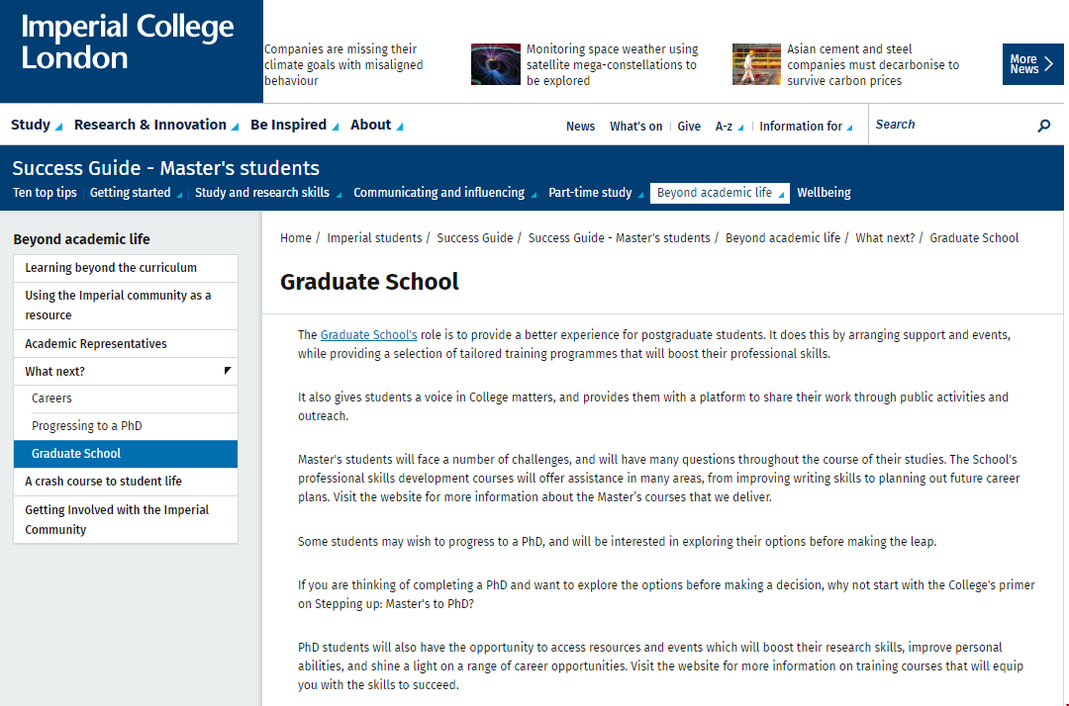The image size is (1069, 706).
Task: Navigate to Home breadcrumb link
Action: (x=296, y=238)
